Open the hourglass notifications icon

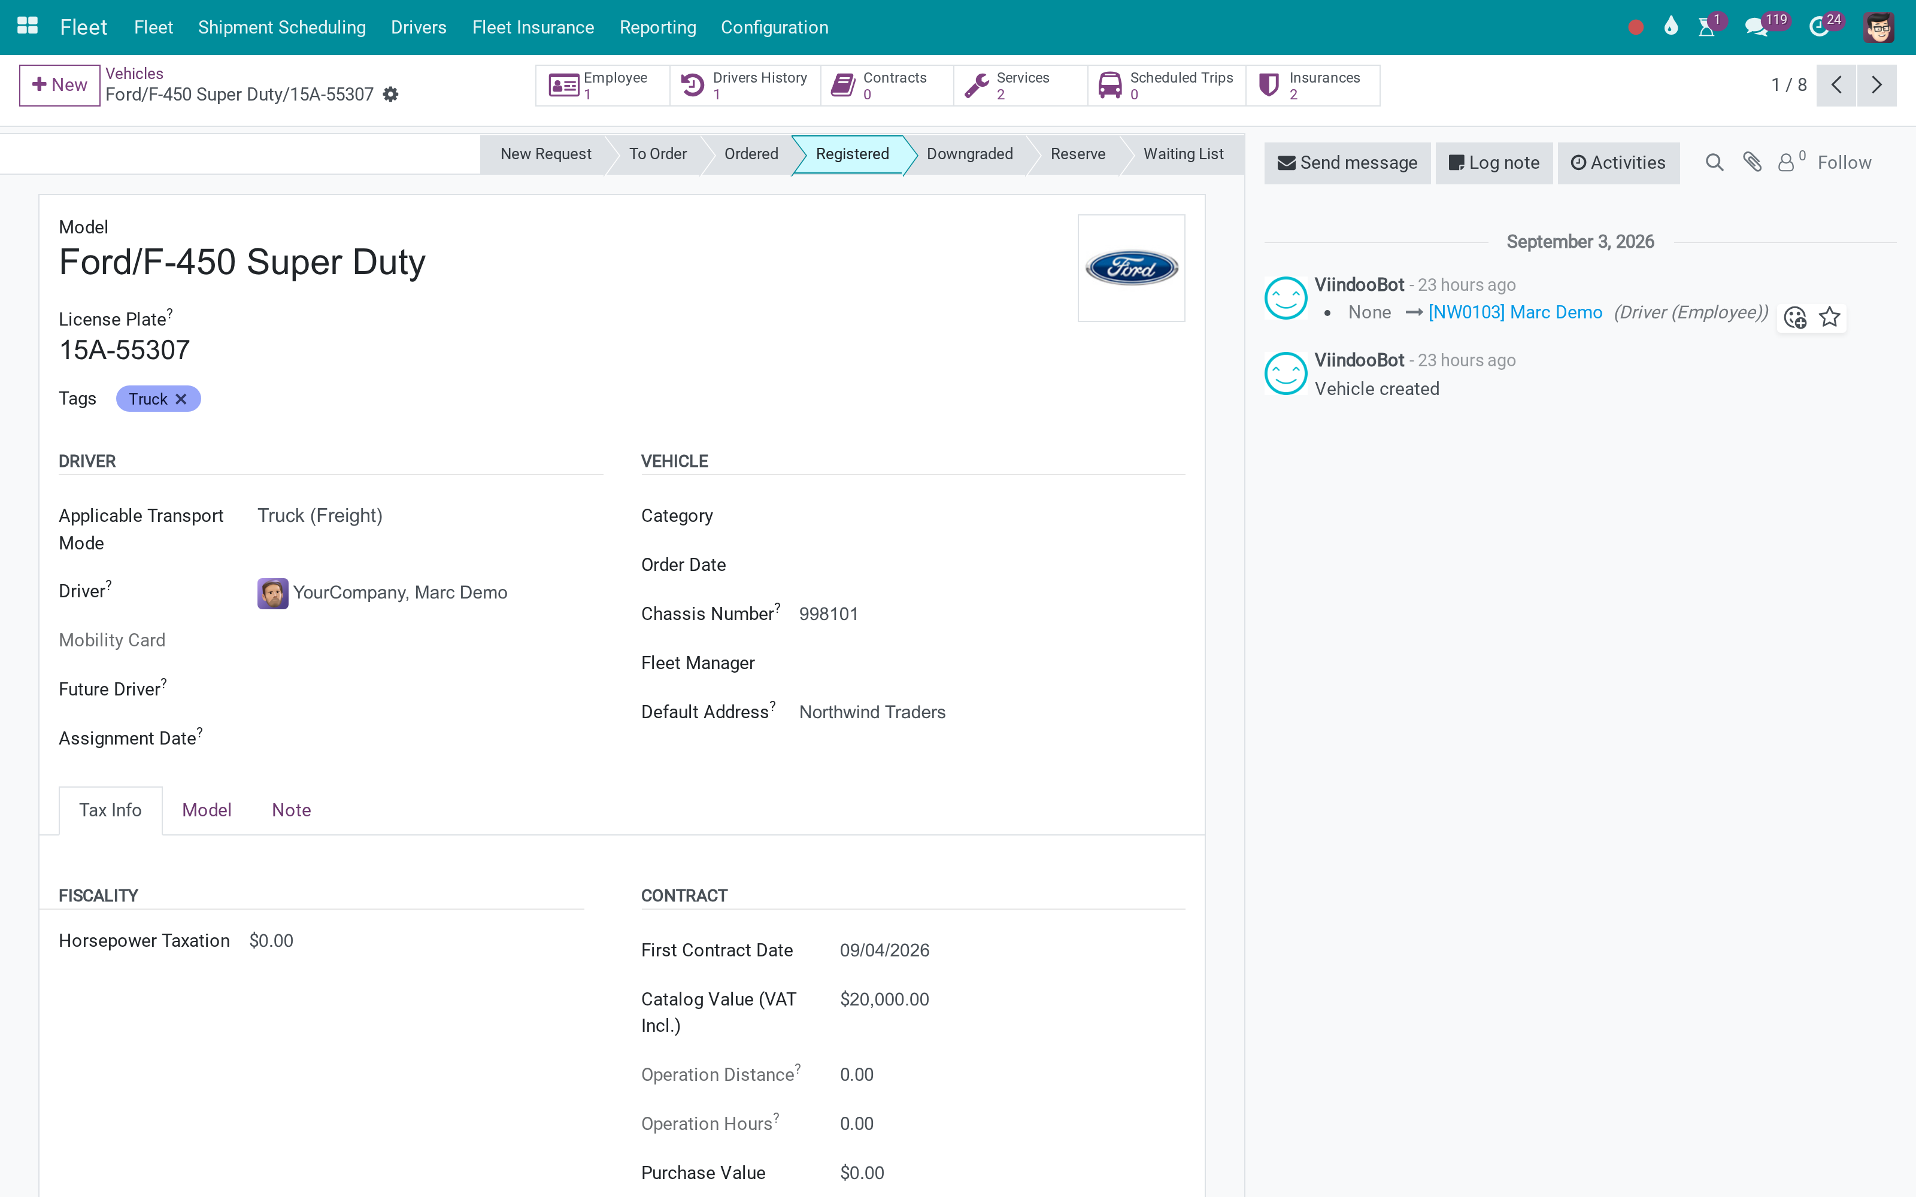(x=1706, y=28)
